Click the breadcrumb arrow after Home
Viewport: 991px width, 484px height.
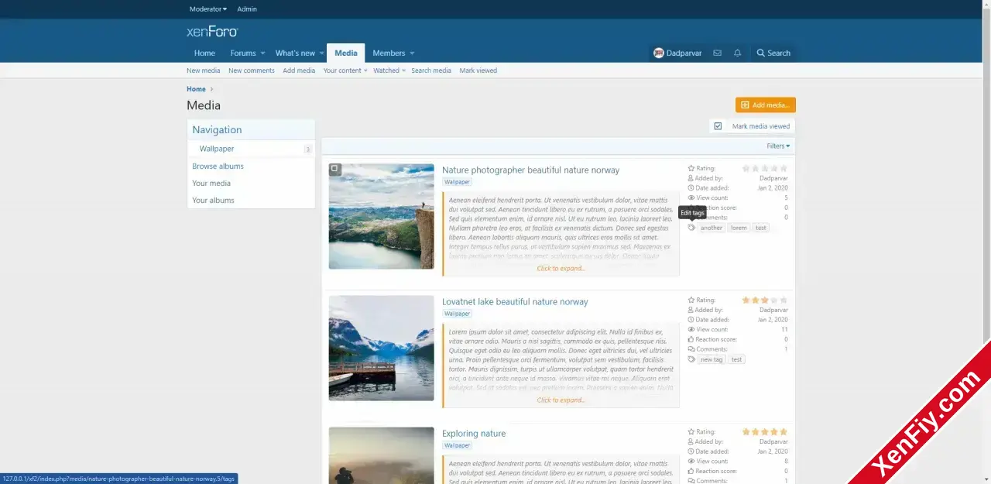[x=211, y=89]
